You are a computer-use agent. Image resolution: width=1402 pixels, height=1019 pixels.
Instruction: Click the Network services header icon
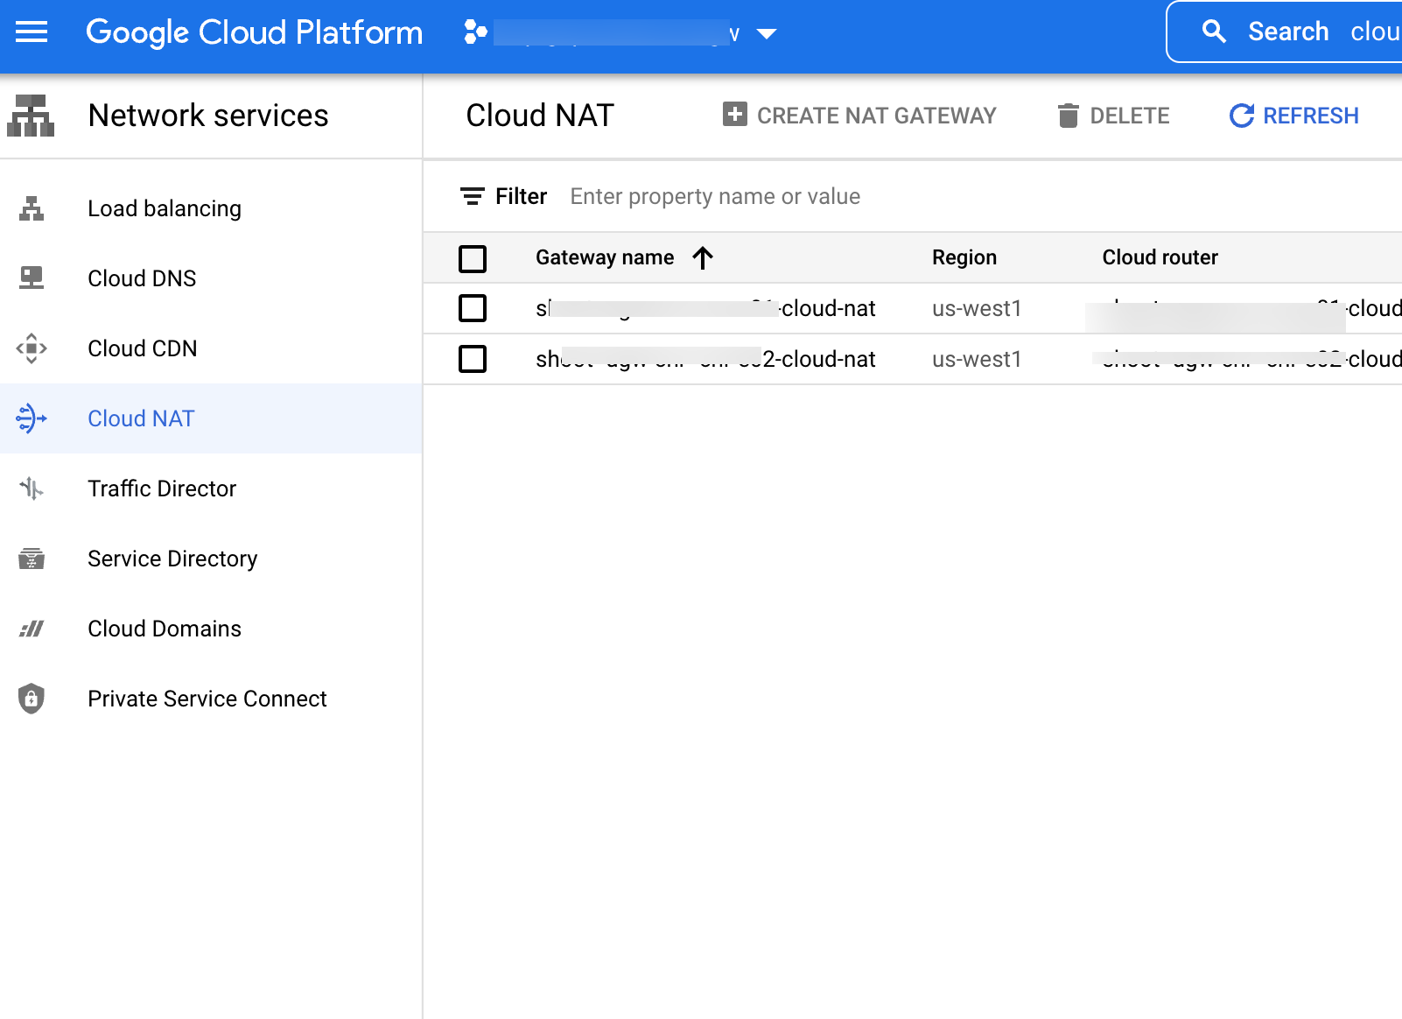pos(31,116)
